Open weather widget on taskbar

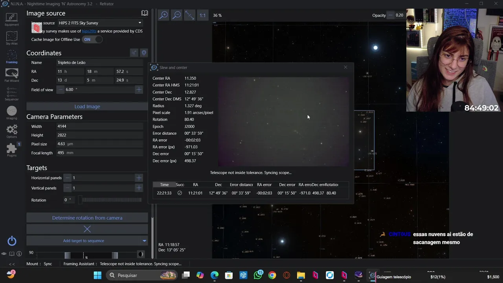[11, 274]
